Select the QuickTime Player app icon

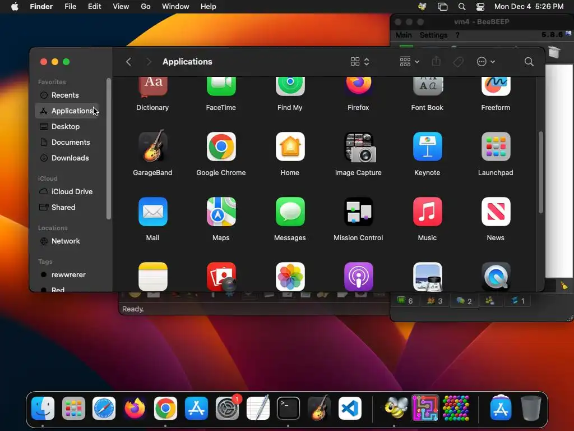click(x=496, y=277)
